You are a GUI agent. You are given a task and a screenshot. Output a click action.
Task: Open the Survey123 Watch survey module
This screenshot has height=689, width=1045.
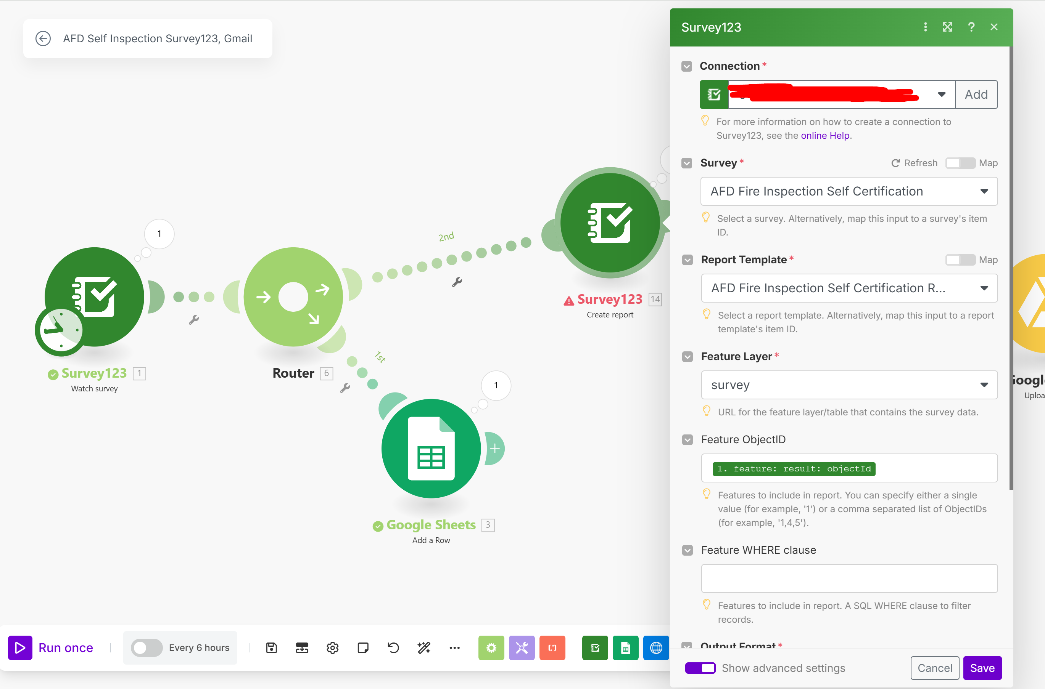(95, 297)
